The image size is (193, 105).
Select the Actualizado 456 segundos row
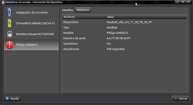coord(124,49)
